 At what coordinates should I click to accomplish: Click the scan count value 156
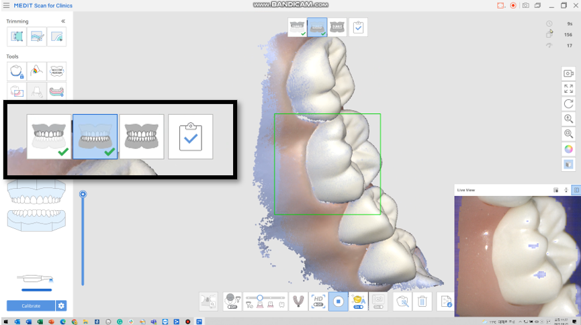568,34
